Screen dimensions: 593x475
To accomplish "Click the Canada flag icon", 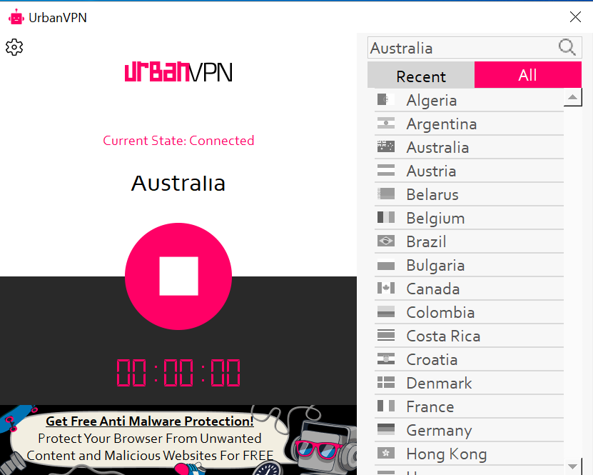I will [386, 289].
